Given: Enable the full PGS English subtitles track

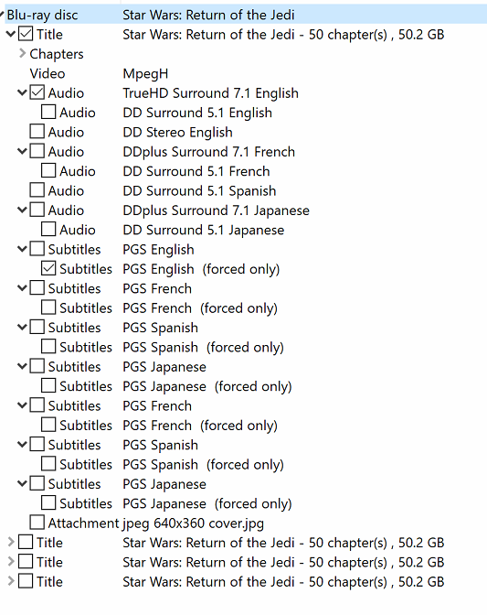Looking at the screenshot, I should click(x=37, y=249).
